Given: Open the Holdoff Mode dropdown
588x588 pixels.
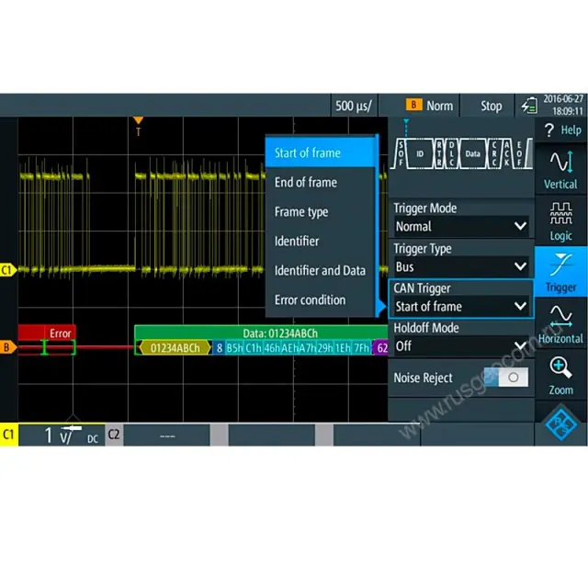Looking at the screenshot, I should point(460,346).
